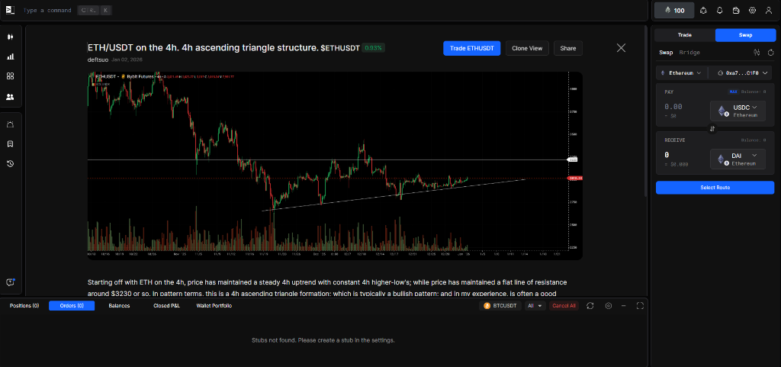
Task: Click the Cancel All button
Action: [564, 306]
